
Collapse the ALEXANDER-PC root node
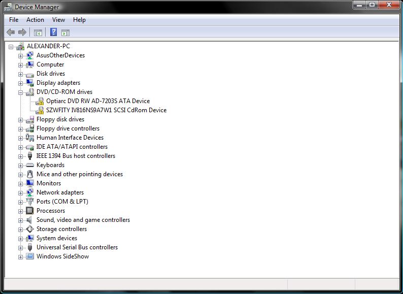[x=11, y=47]
